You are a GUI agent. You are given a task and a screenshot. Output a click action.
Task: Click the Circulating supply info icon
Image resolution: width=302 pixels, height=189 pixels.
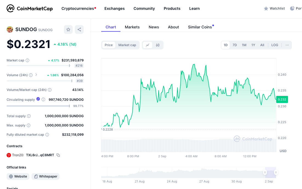pos(43,100)
